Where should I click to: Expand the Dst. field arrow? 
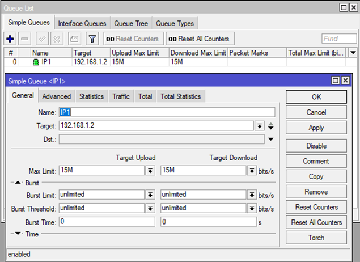pos(270,139)
